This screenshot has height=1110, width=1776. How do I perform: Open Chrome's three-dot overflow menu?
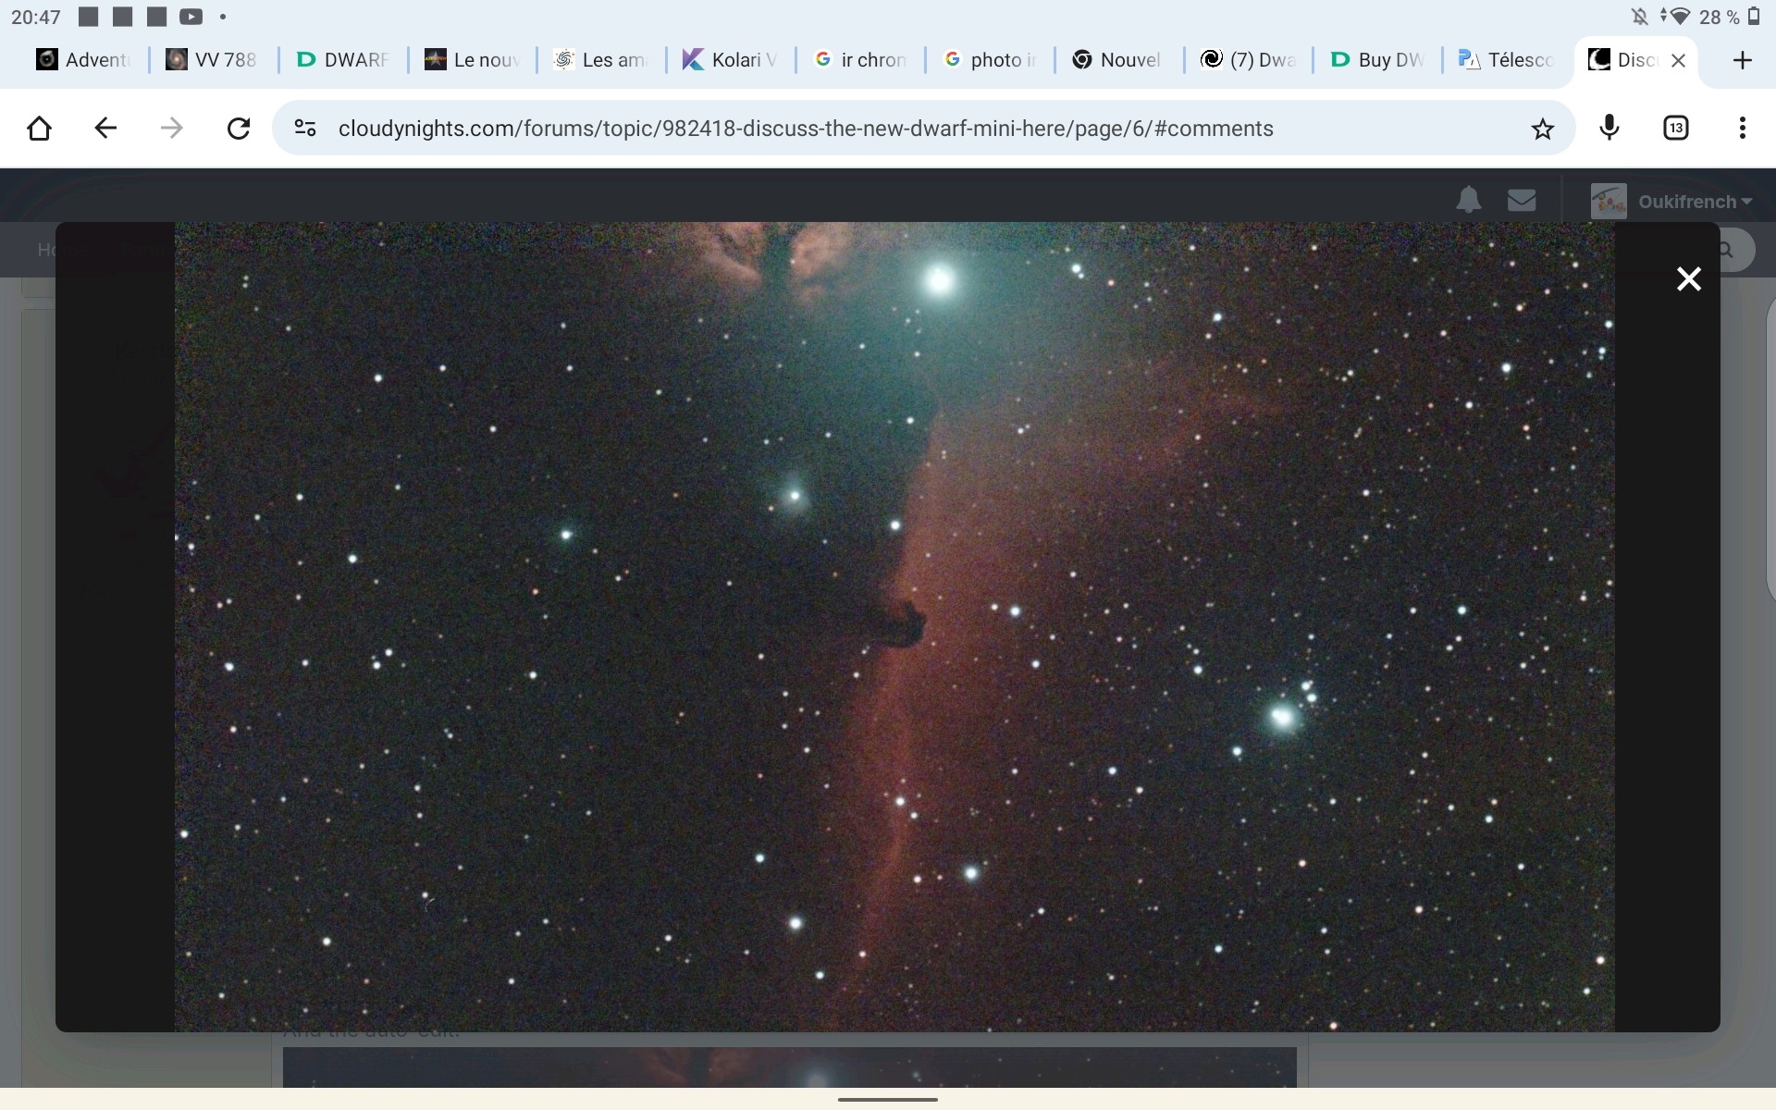click(1743, 129)
